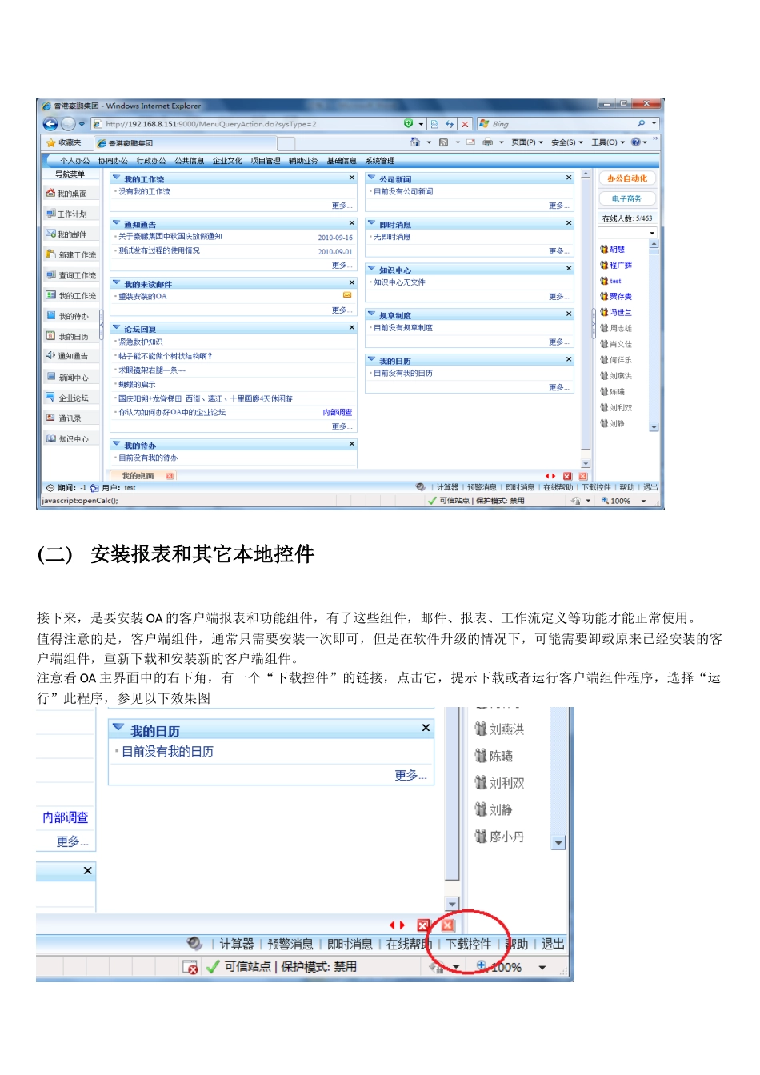Click the 办公自动化 button
760x1075 pixels.
click(627, 178)
